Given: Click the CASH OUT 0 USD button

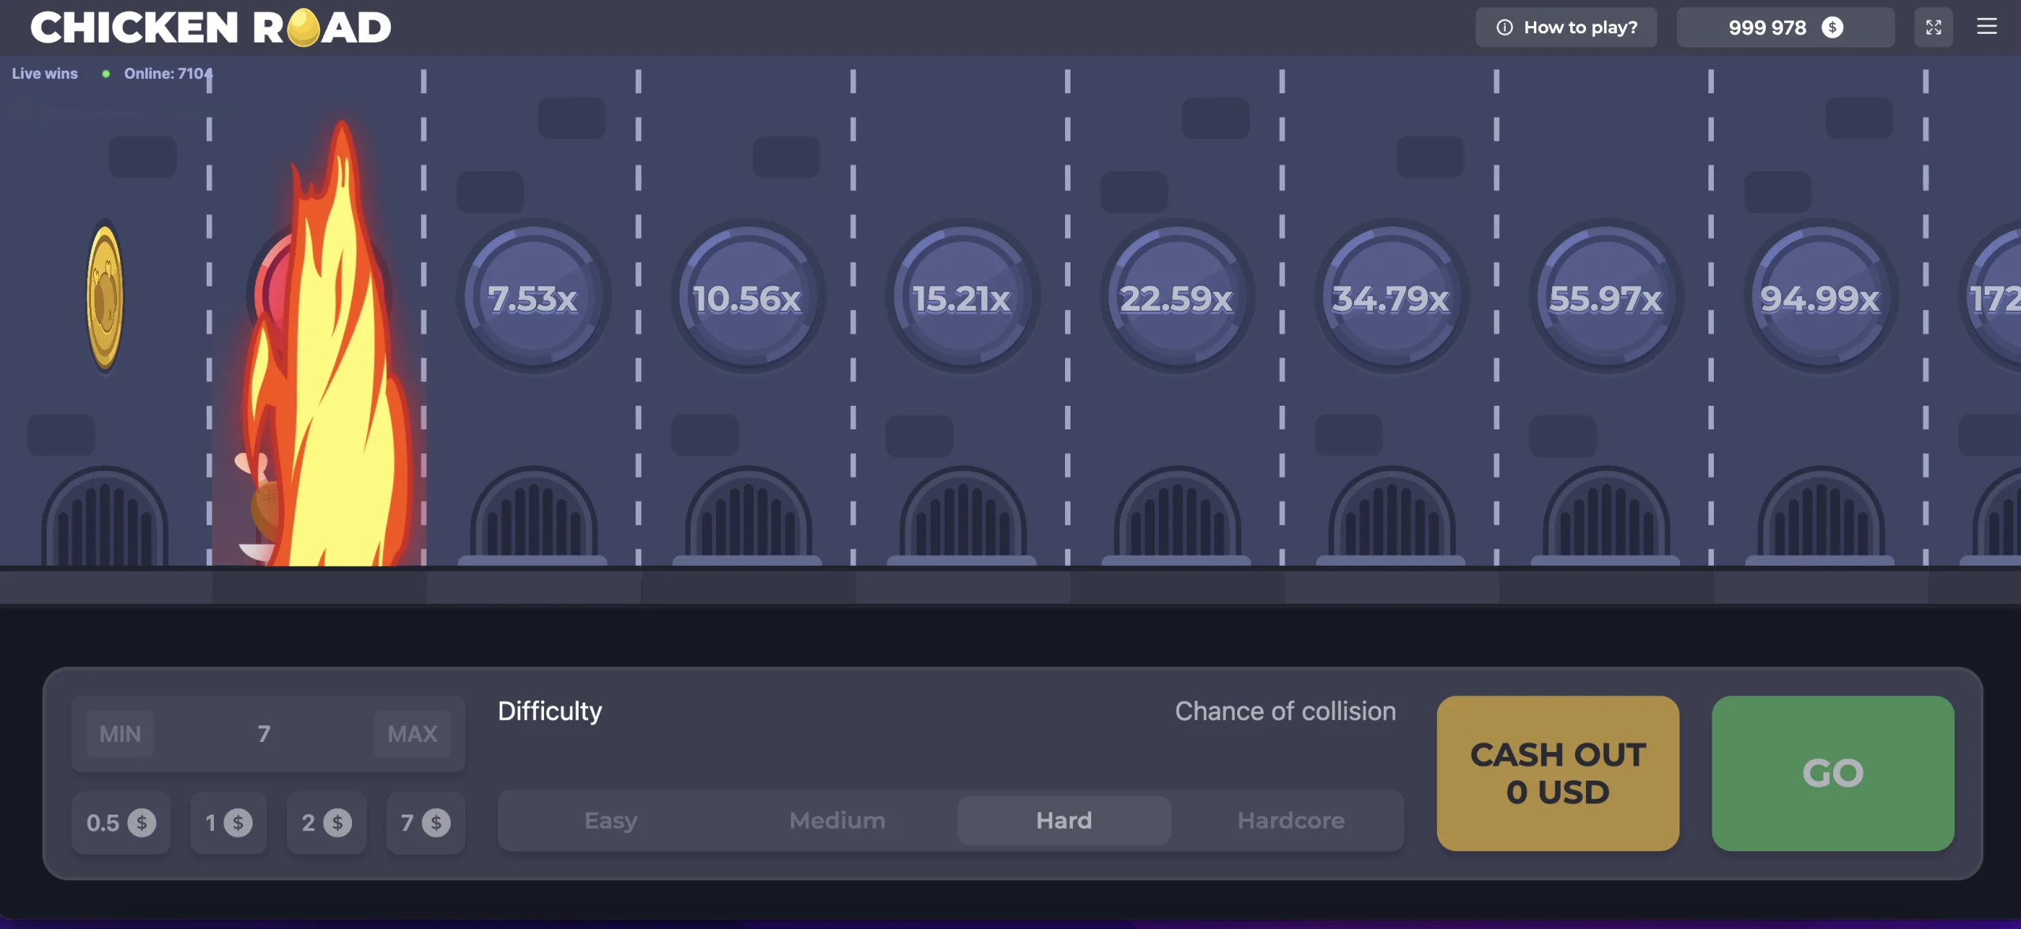Looking at the screenshot, I should (x=1558, y=774).
